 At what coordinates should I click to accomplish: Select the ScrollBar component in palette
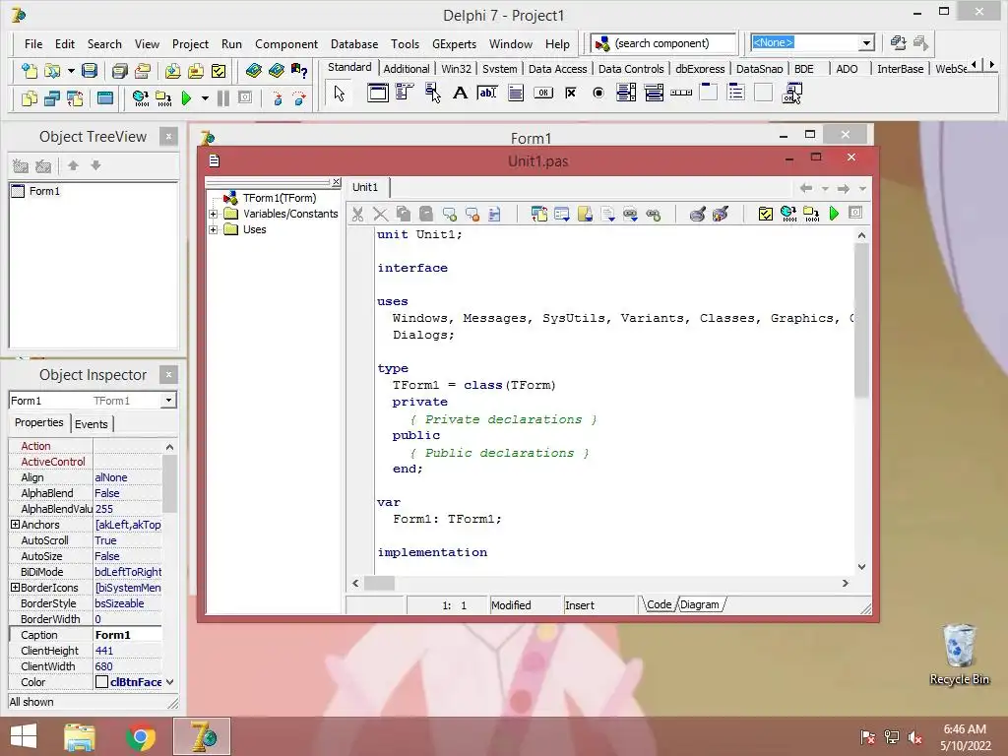pos(681,94)
